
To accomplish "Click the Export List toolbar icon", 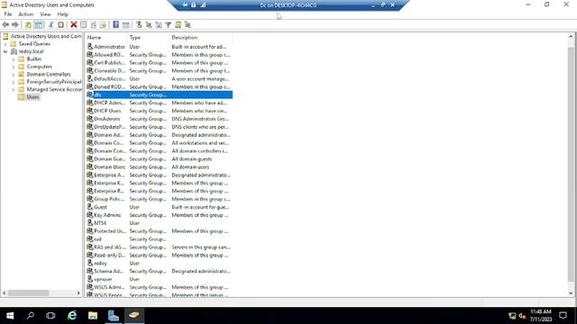I will coord(103,24).
